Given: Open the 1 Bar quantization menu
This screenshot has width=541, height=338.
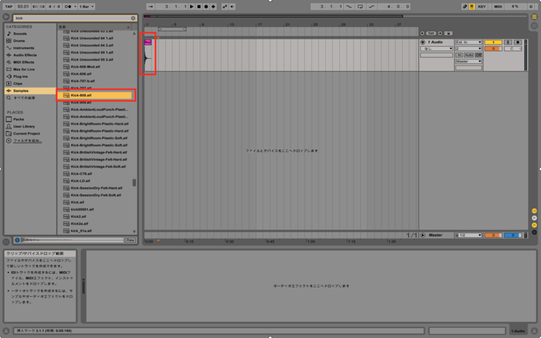Looking at the screenshot, I should [87, 7].
